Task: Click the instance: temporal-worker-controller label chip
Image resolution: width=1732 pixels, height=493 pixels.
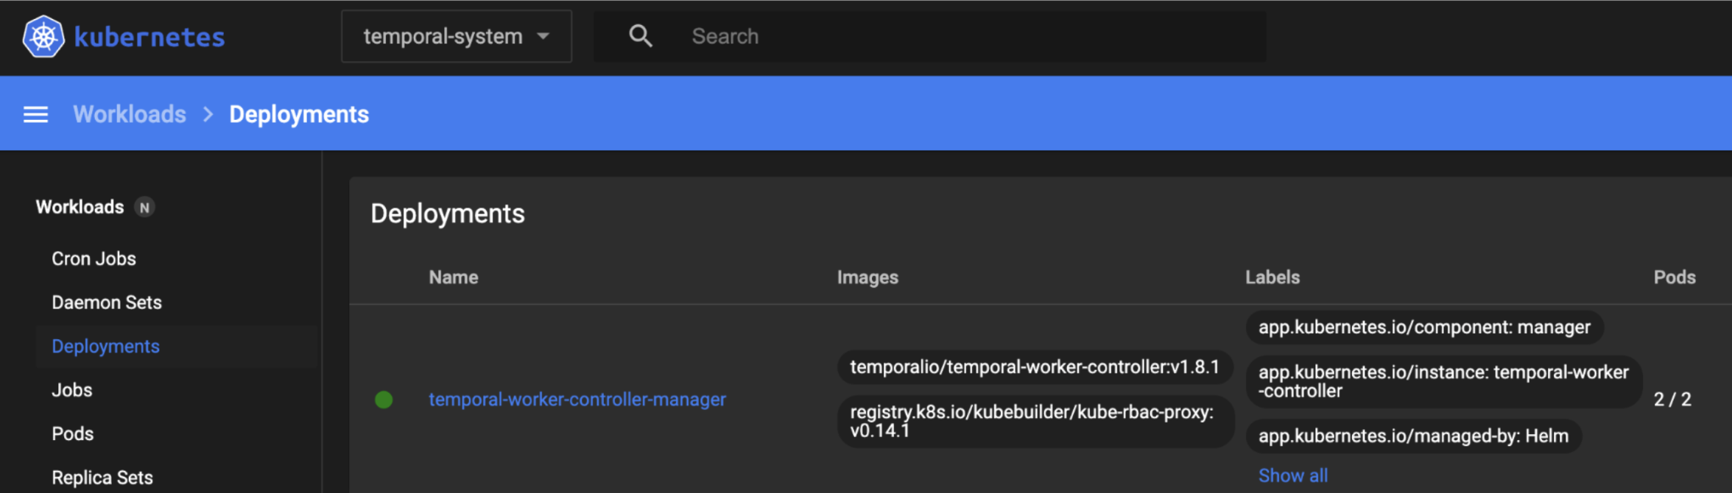Action: pos(1443,382)
